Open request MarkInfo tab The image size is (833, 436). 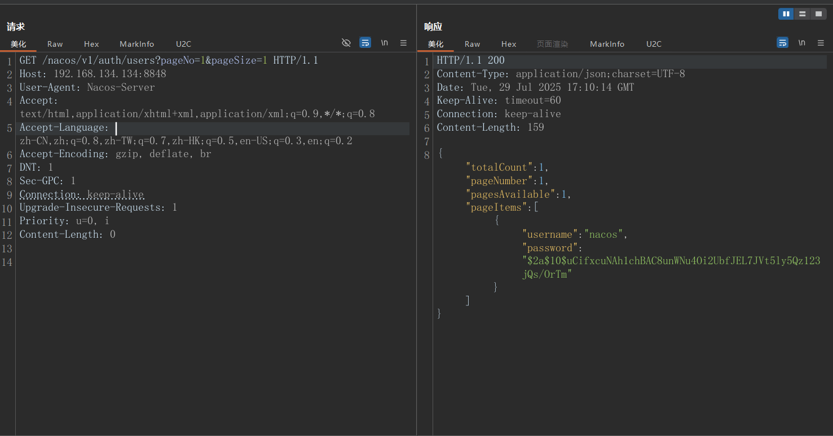click(136, 44)
